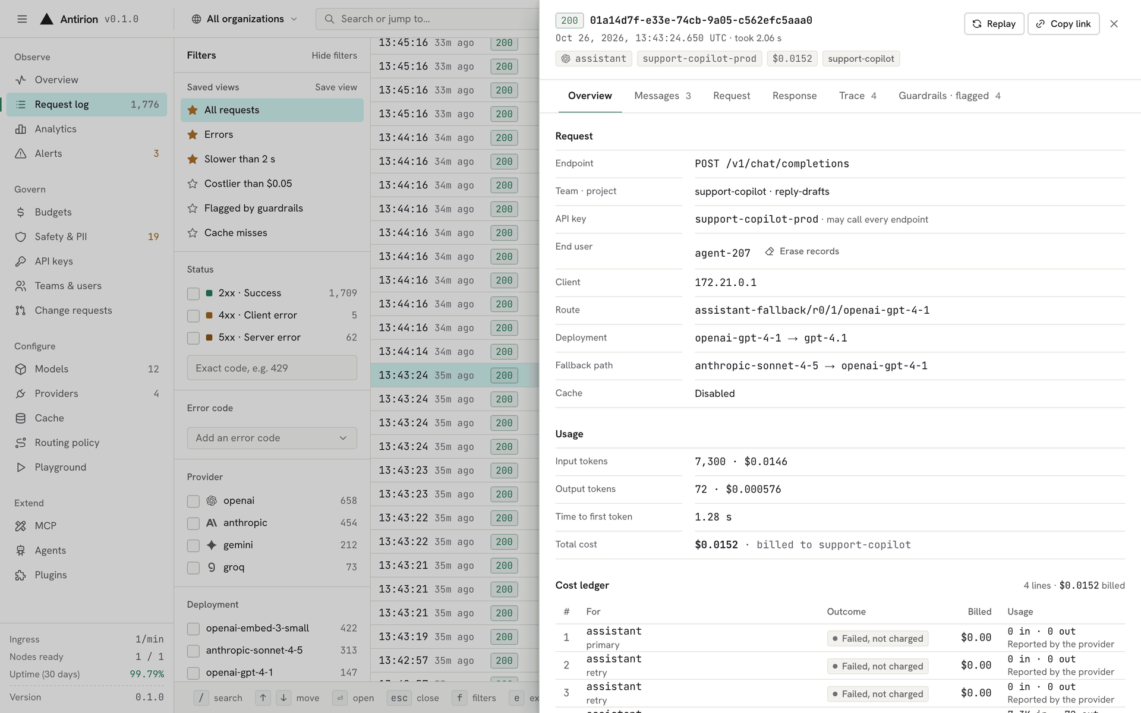
Task: Switch to the Request tab
Action: (732, 96)
